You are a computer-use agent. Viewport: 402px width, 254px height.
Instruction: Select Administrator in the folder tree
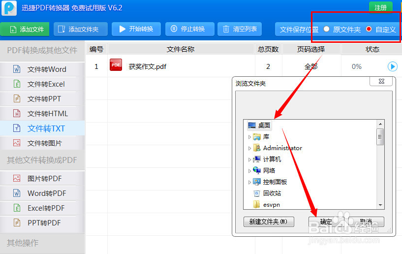(x=282, y=148)
